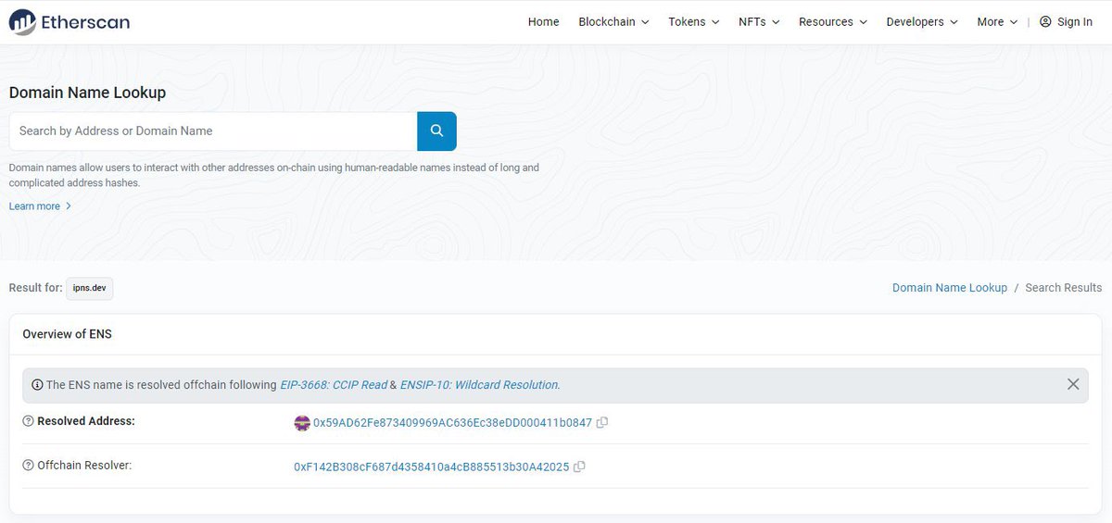This screenshot has height=523, width=1112.
Task: Click the ipns.dev result badge
Action: [x=90, y=288]
